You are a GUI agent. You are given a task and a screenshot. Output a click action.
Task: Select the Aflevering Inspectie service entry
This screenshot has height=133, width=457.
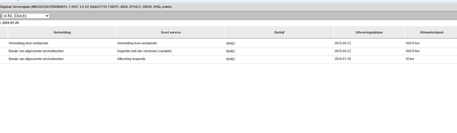point(131,59)
